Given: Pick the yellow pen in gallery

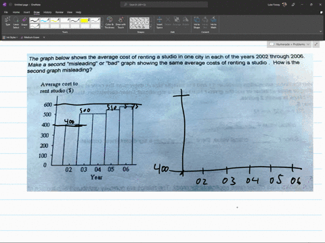Looking at the screenshot, I should tap(55, 20).
